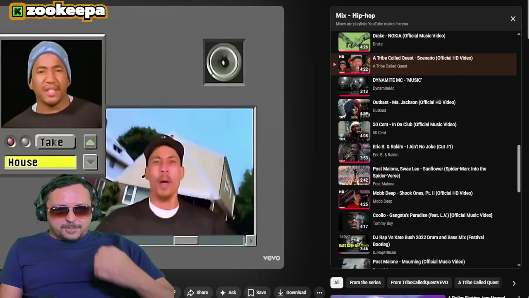Click channel name DJRapOfficial
This screenshot has height=298, width=529.
pos(384,252)
